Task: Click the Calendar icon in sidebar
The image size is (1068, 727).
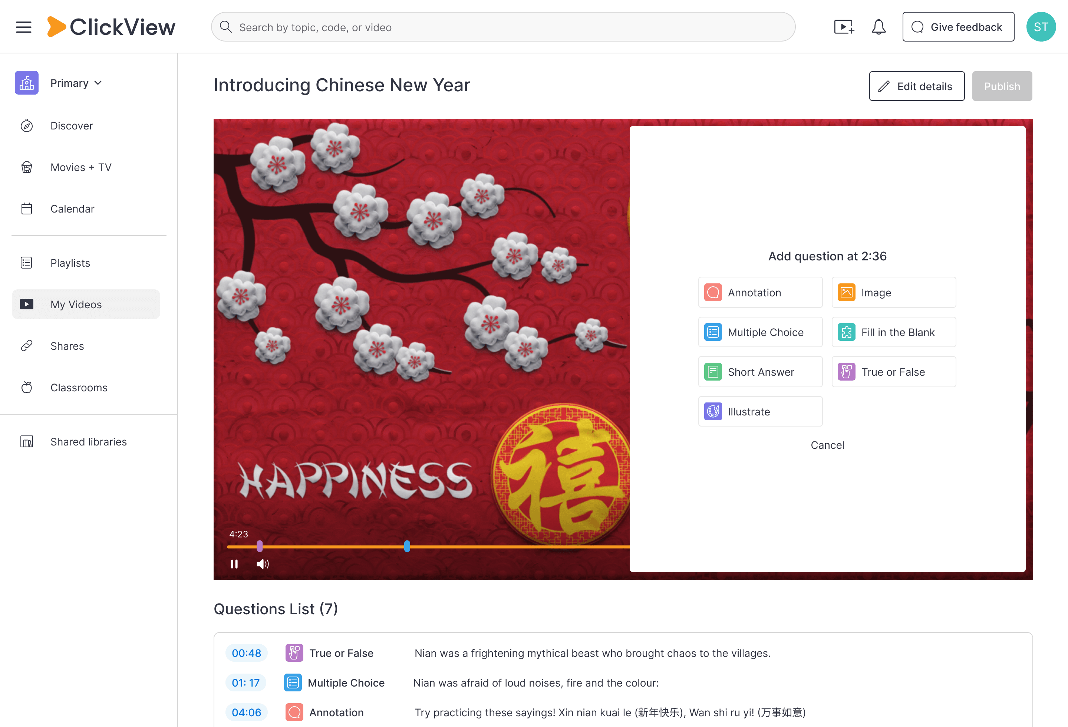Action: [x=27, y=208]
